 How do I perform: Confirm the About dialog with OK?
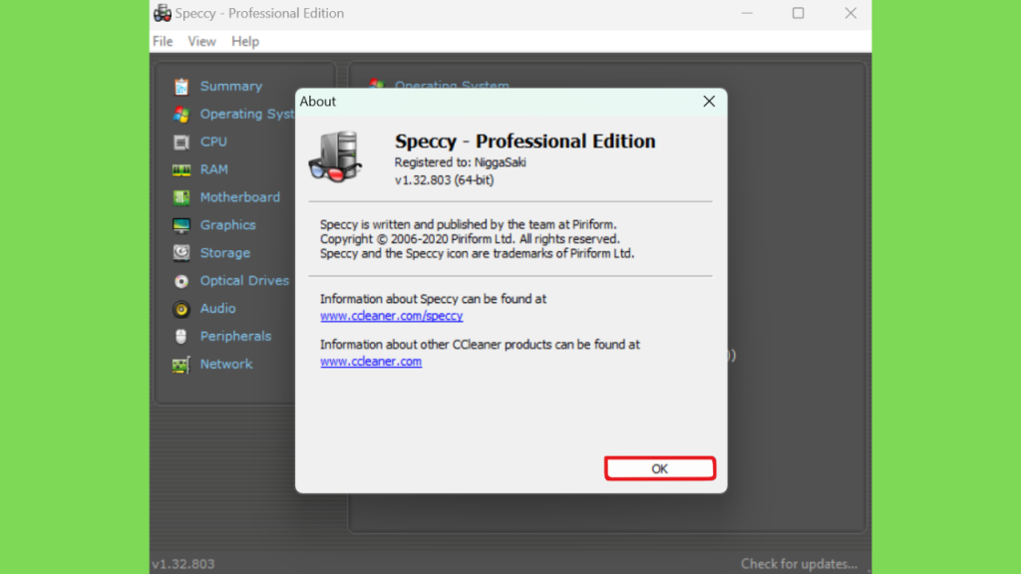tap(660, 468)
